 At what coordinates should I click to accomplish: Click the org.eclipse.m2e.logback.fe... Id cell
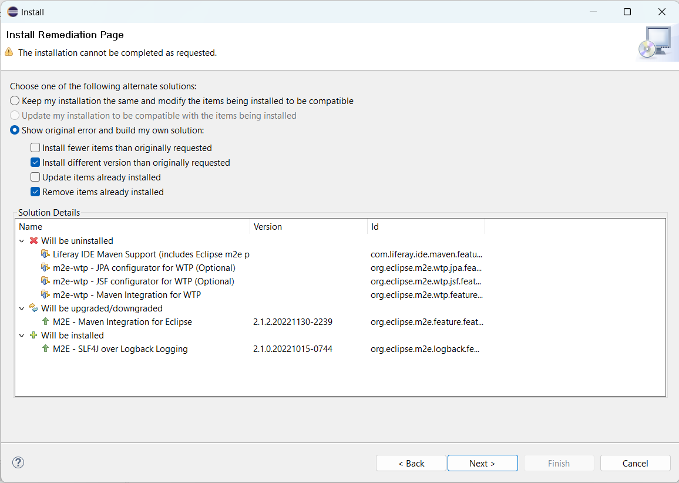pyautogui.click(x=425, y=348)
